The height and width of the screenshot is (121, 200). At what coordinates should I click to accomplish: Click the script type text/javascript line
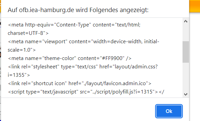point(86,92)
